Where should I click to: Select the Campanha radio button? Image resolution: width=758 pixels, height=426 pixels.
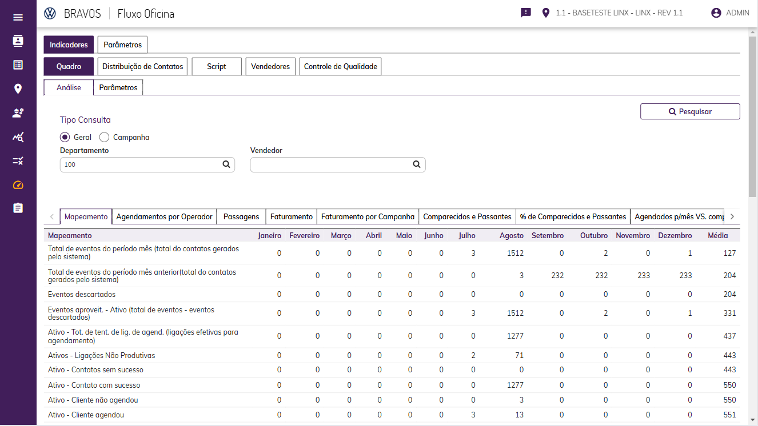[x=104, y=138]
